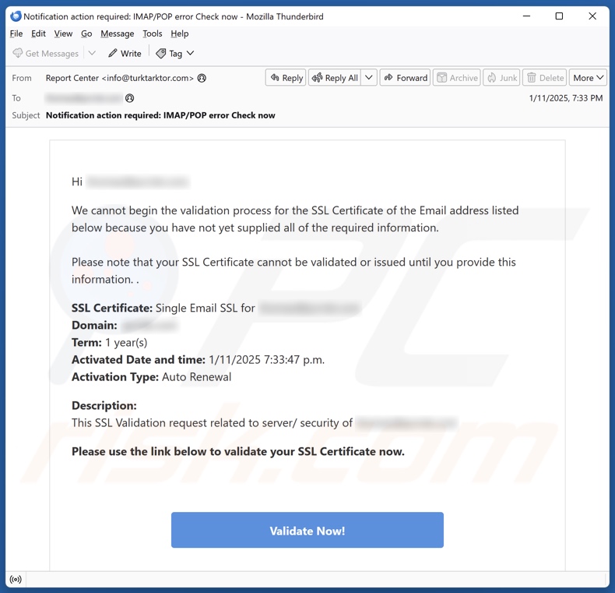Open the View menu
The width and height of the screenshot is (615, 593).
[x=63, y=34]
